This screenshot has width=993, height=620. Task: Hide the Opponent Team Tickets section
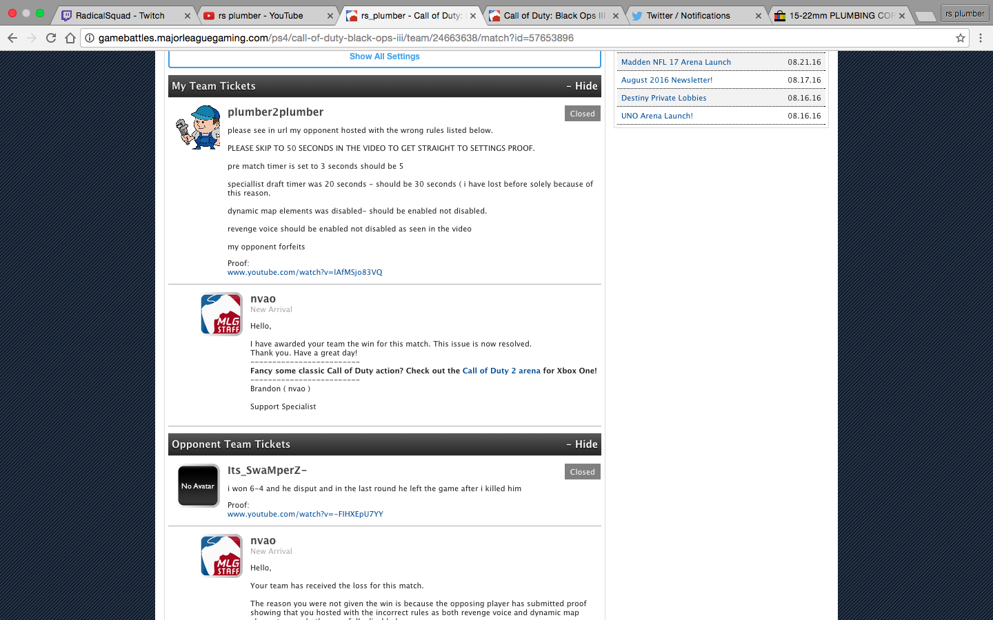tap(582, 444)
